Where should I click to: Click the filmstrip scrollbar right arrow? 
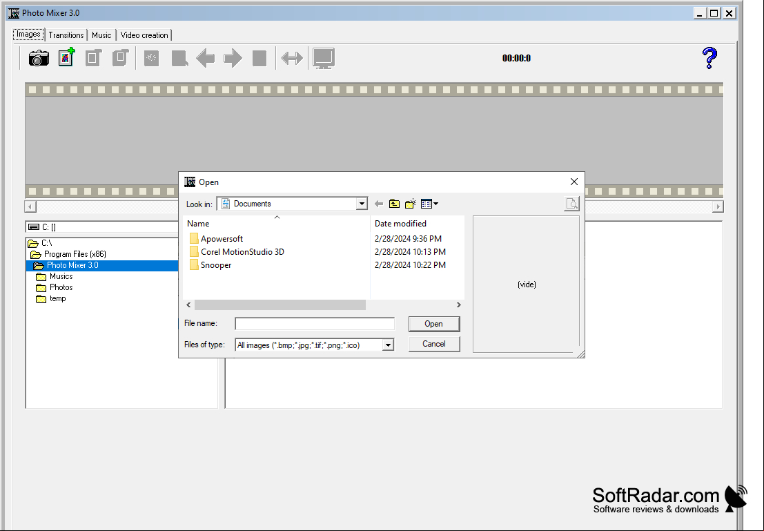click(718, 206)
